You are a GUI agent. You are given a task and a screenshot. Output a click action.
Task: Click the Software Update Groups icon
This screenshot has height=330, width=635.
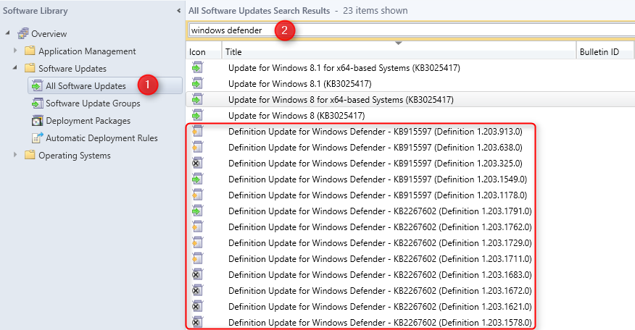(x=37, y=103)
